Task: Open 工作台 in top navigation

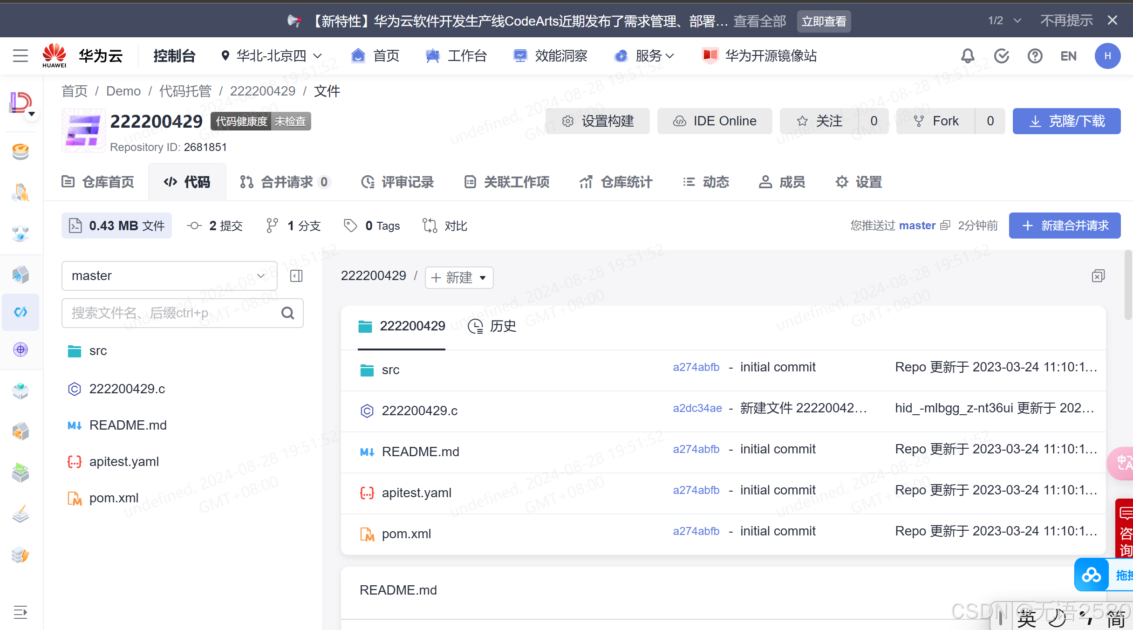Action: 457,56
